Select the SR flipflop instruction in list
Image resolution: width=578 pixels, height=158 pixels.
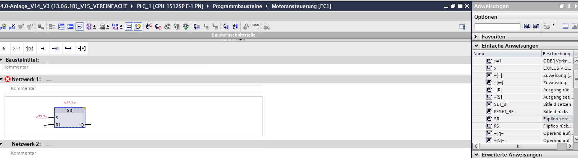pyautogui.click(x=497, y=119)
